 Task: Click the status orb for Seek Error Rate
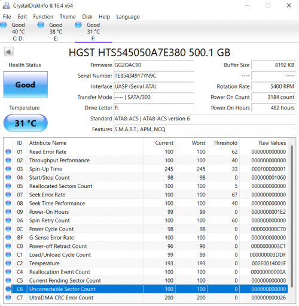pyautogui.click(x=8, y=195)
